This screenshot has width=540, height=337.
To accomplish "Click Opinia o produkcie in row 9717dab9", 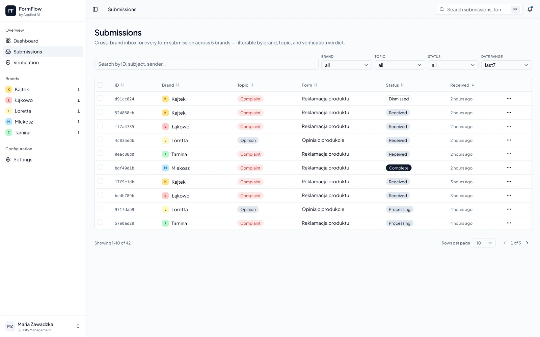I will pyautogui.click(x=323, y=209).
